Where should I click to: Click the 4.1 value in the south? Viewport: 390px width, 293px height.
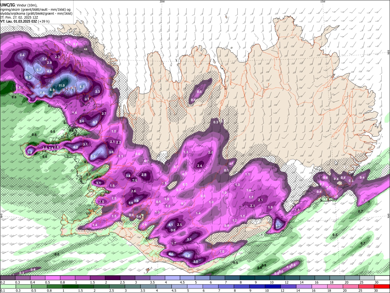pyautogui.click(x=171, y=225)
